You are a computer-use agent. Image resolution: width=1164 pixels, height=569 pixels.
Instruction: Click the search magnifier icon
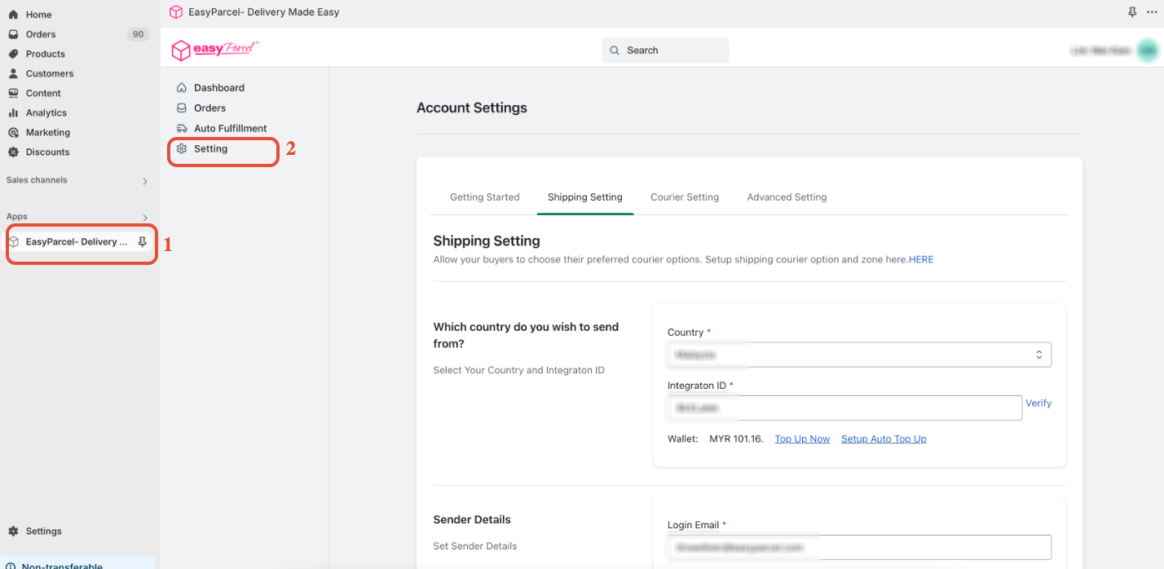(615, 51)
